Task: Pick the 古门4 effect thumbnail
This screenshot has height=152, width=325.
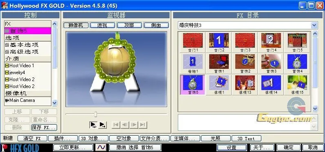Action: 271,42
